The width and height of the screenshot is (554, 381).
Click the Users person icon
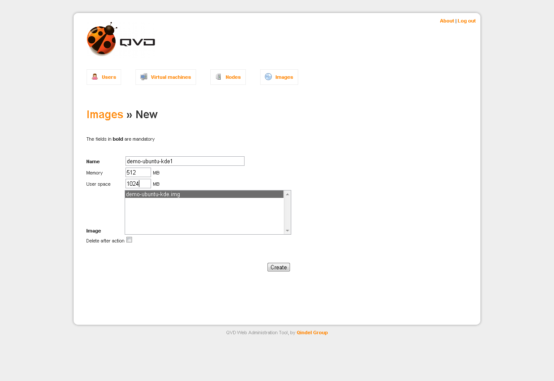(95, 77)
